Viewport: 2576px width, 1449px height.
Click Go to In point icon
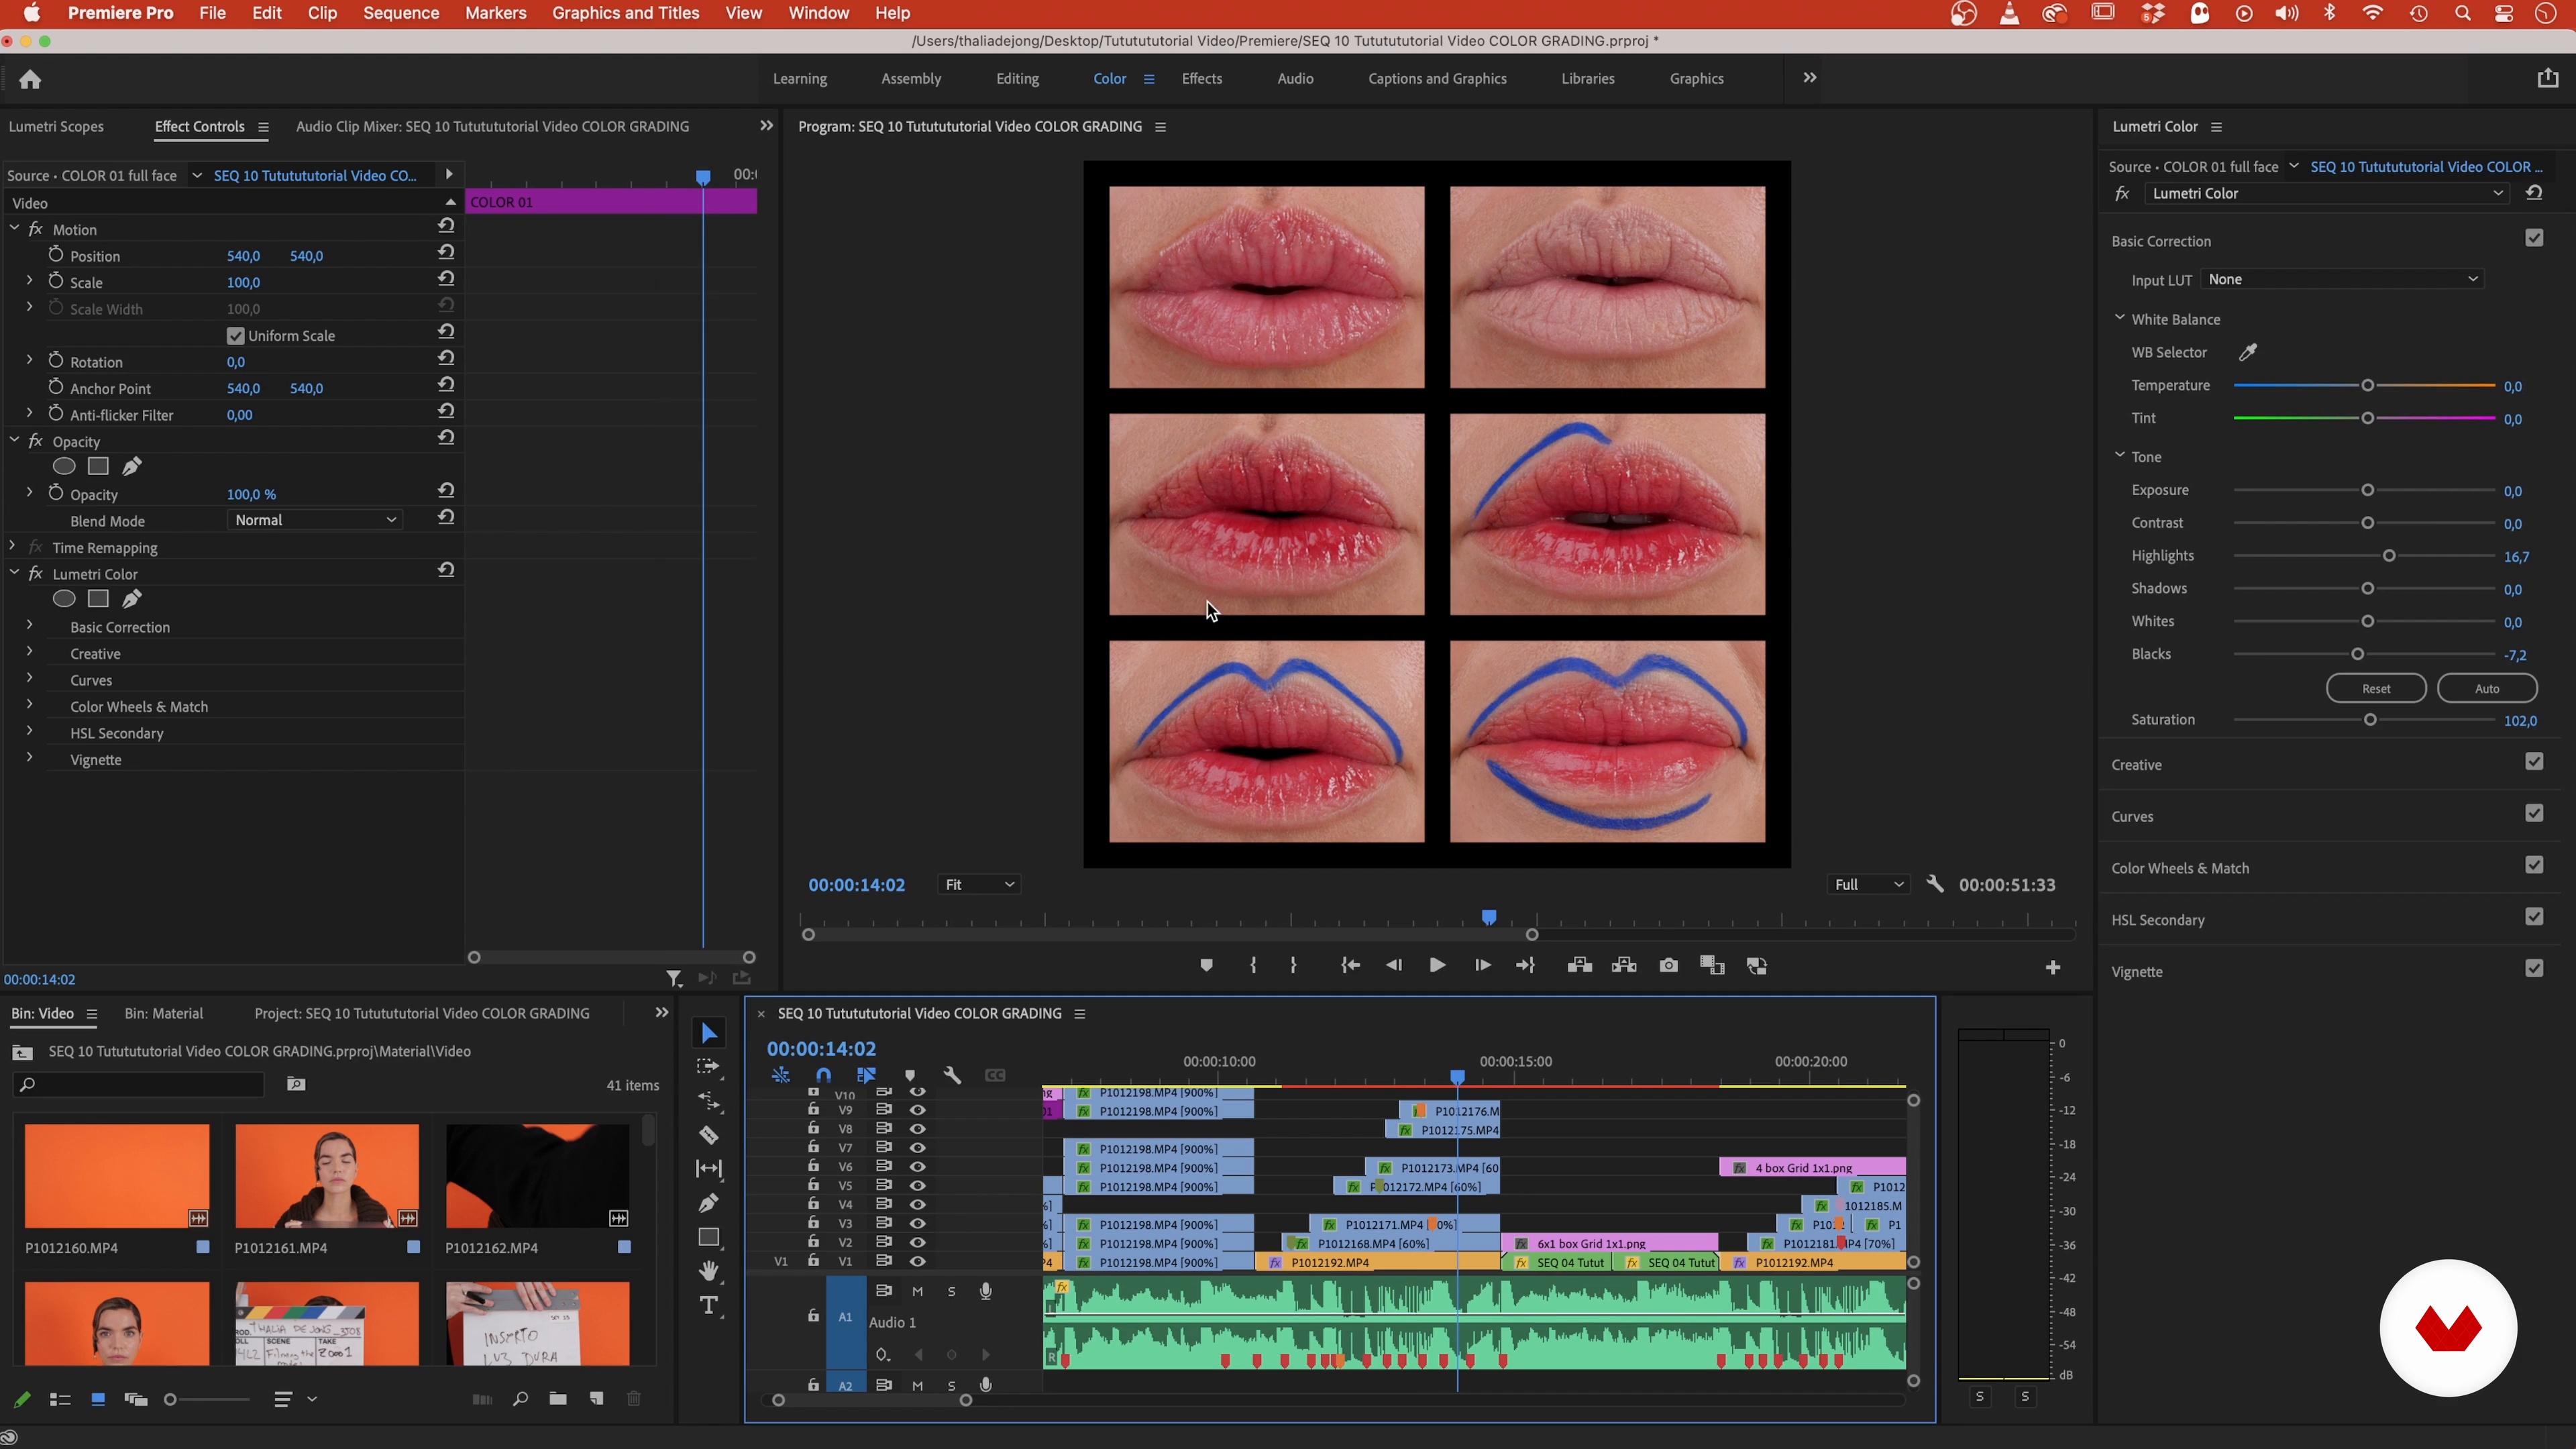click(x=1350, y=966)
